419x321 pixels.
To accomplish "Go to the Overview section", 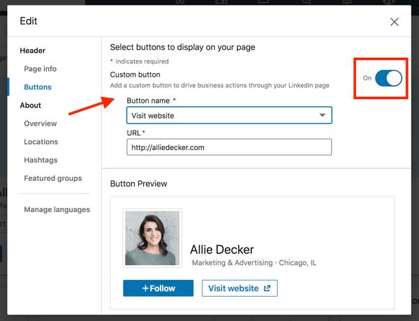I will point(41,124).
